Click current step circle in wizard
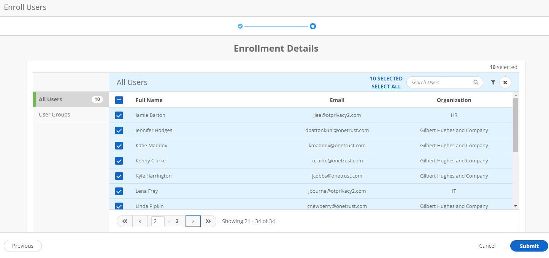This screenshot has width=549, height=258. click(x=313, y=26)
